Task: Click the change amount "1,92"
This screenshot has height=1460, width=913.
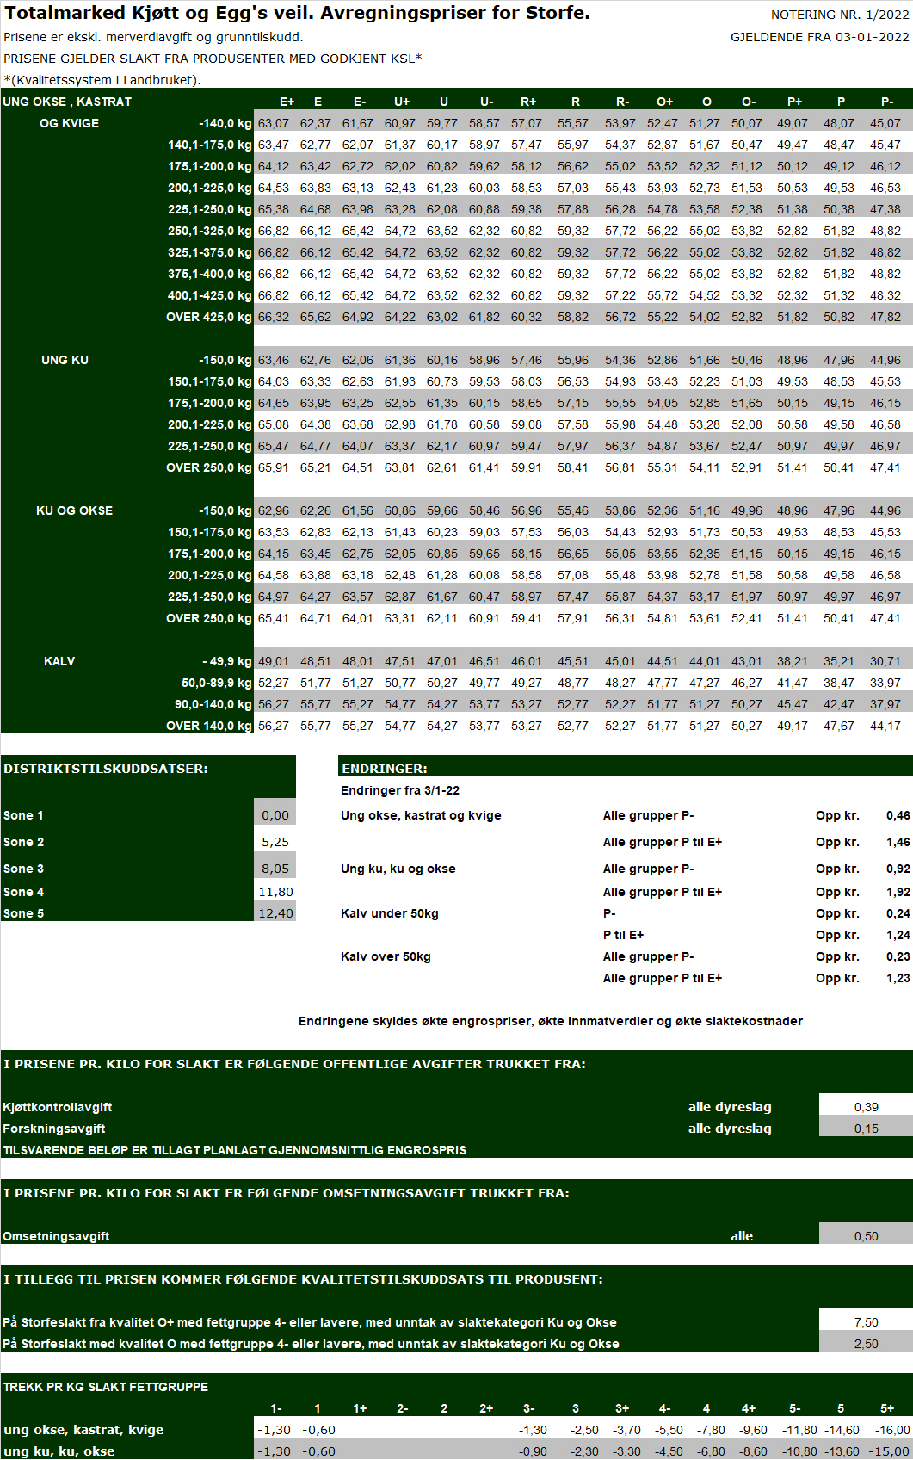Action: point(898,892)
